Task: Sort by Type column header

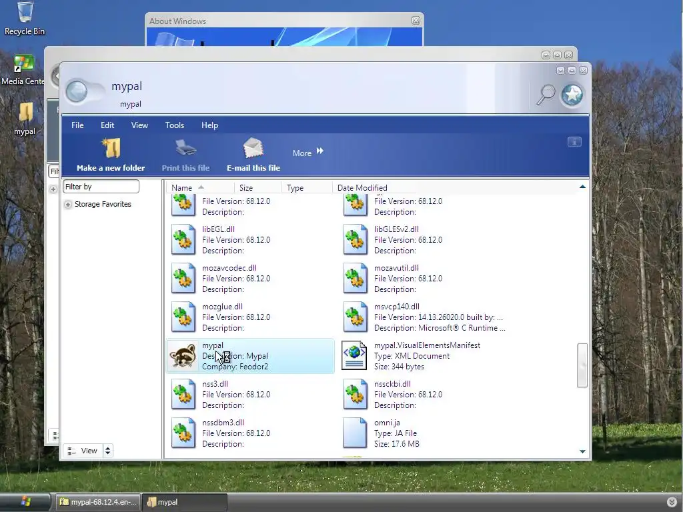Action: [307, 187]
